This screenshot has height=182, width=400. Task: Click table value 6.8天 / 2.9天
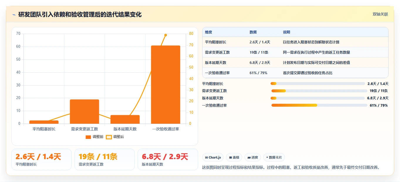[x=260, y=63]
